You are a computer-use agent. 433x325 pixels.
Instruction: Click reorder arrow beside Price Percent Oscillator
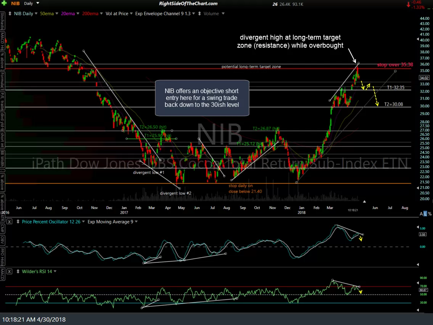tap(18, 222)
